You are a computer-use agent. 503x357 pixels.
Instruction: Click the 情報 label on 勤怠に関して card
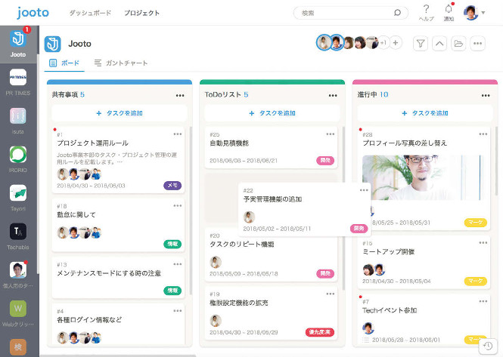(172, 244)
